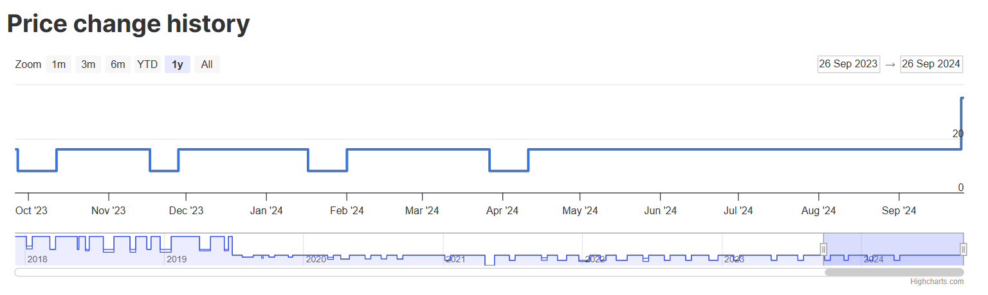This screenshot has height=295, width=988.
Task: Click 2021 area in navigator timeline
Action: [x=455, y=259]
